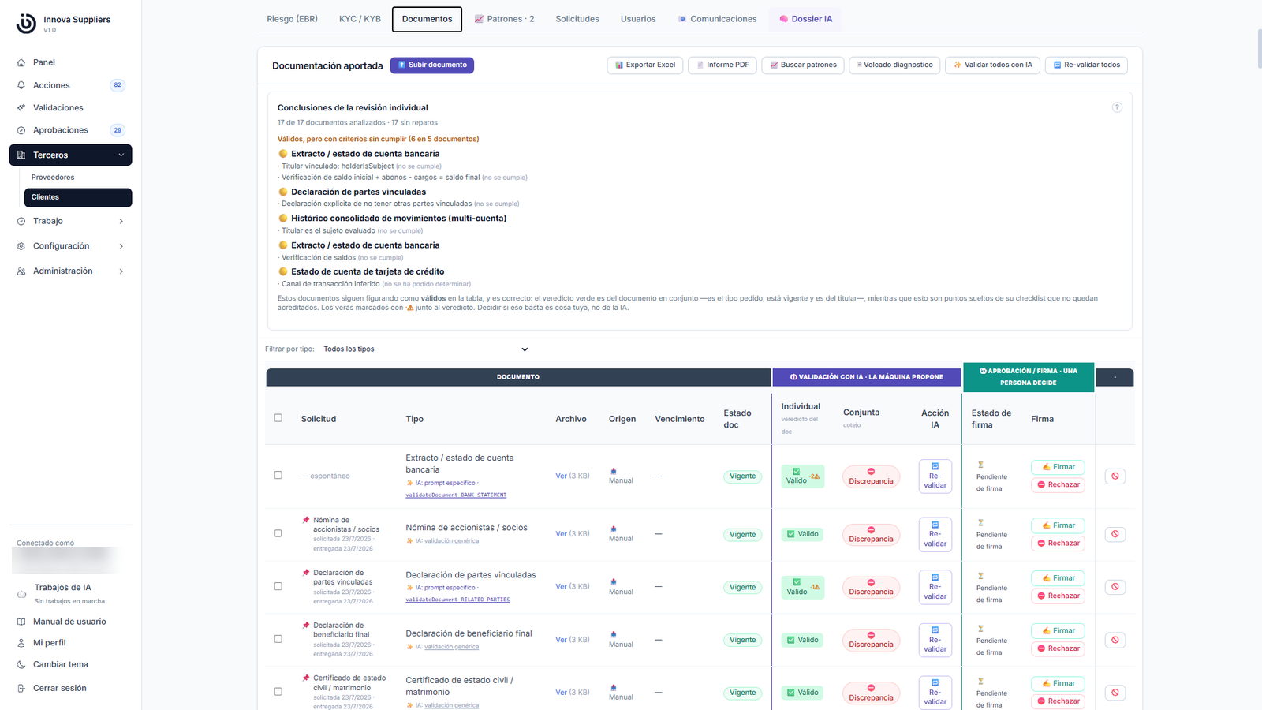Select checkbox for Declaración de beneficiario final row
This screenshot has width=1262, height=710.
tap(278, 639)
